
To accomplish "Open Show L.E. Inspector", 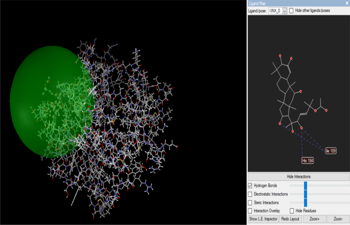I will (x=263, y=219).
